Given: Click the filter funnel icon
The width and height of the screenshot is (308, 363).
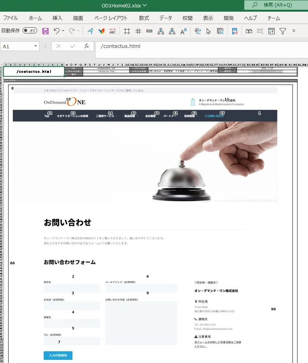Looking at the screenshot, I should [283, 31].
